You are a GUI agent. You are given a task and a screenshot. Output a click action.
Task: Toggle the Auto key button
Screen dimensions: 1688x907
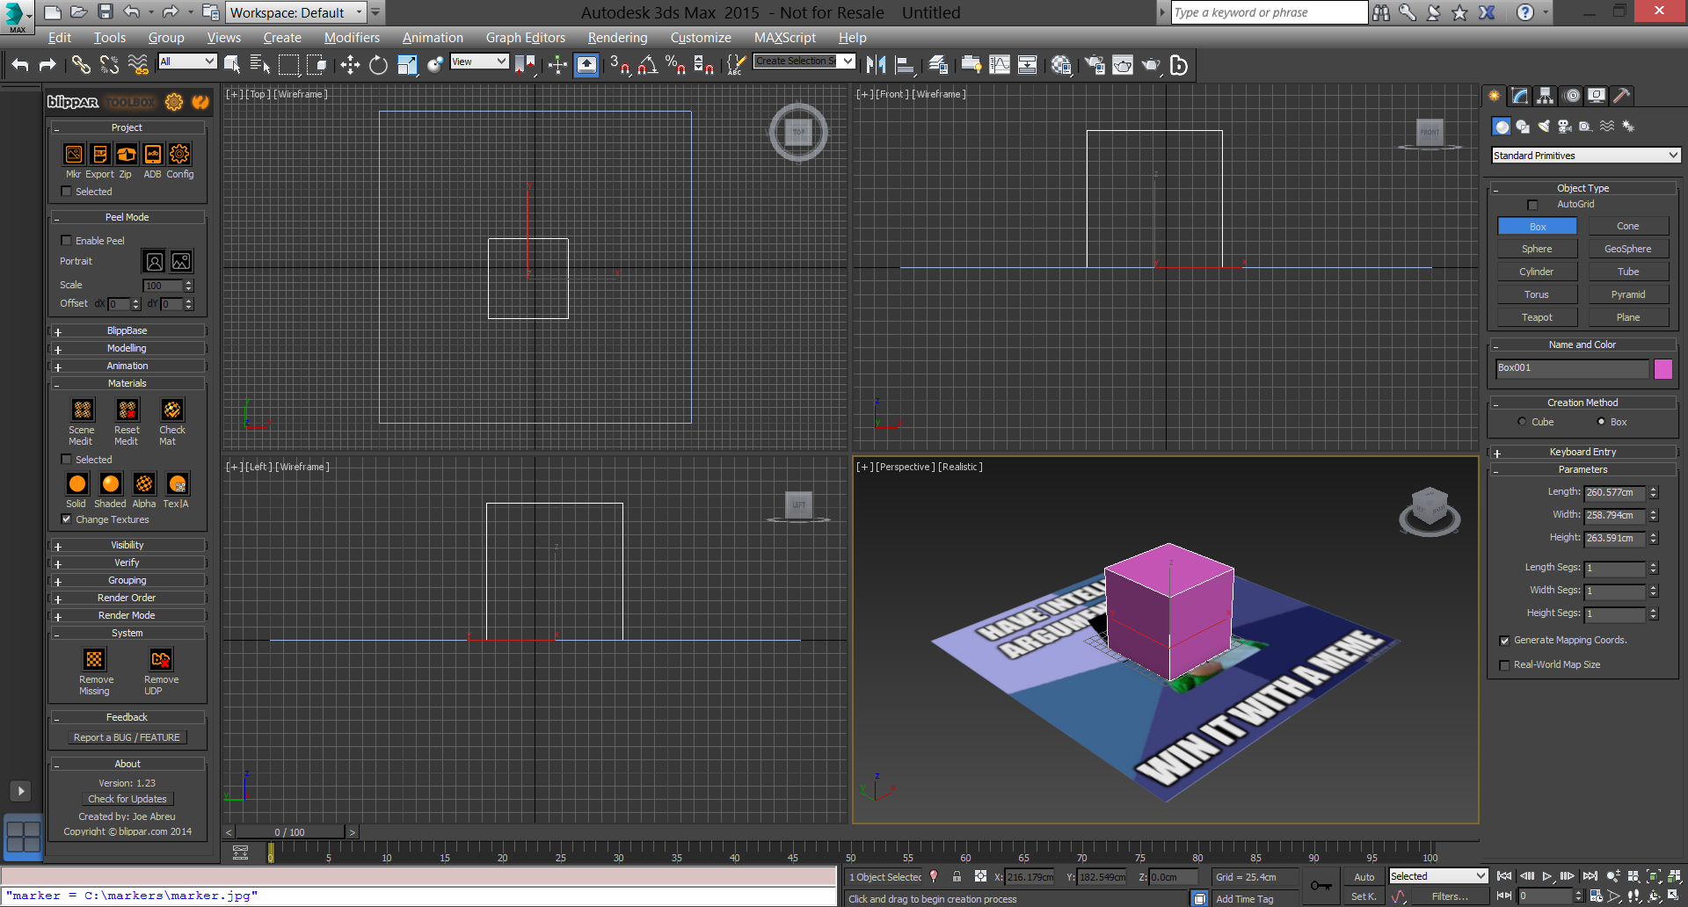(1364, 877)
